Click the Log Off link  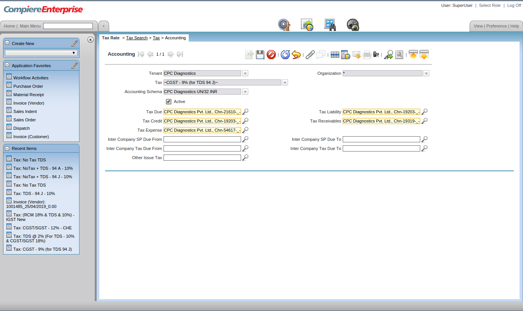514,5
